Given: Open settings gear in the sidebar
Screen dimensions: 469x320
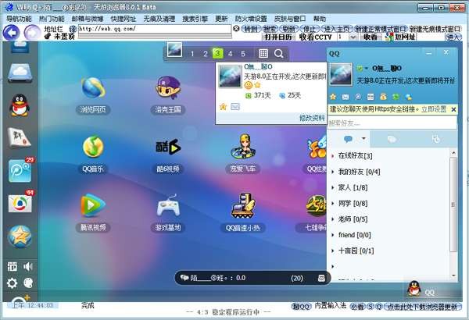Looking at the screenshot, I should tap(12, 283).
